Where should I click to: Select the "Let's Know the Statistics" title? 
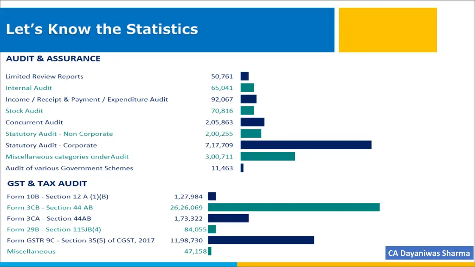coord(102,30)
